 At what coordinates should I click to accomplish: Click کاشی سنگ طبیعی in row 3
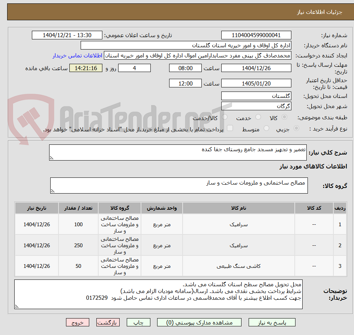[238, 266]
